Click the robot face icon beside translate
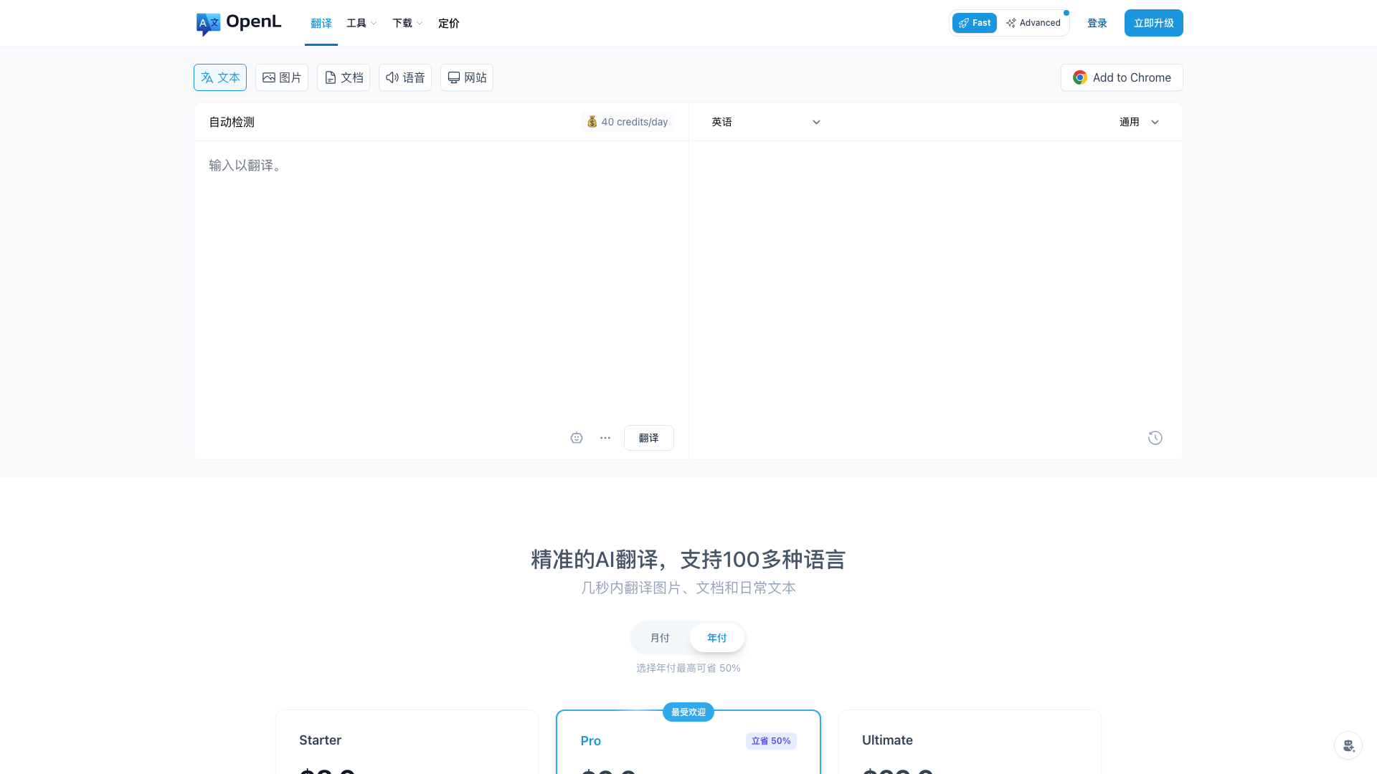The height and width of the screenshot is (774, 1377). point(577,438)
